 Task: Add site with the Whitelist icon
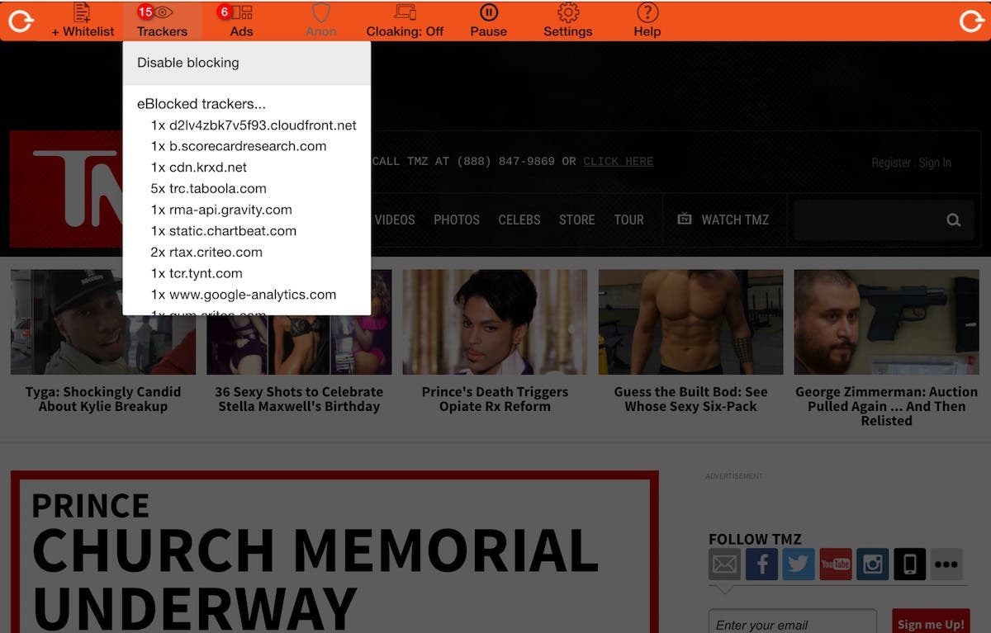click(x=83, y=21)
